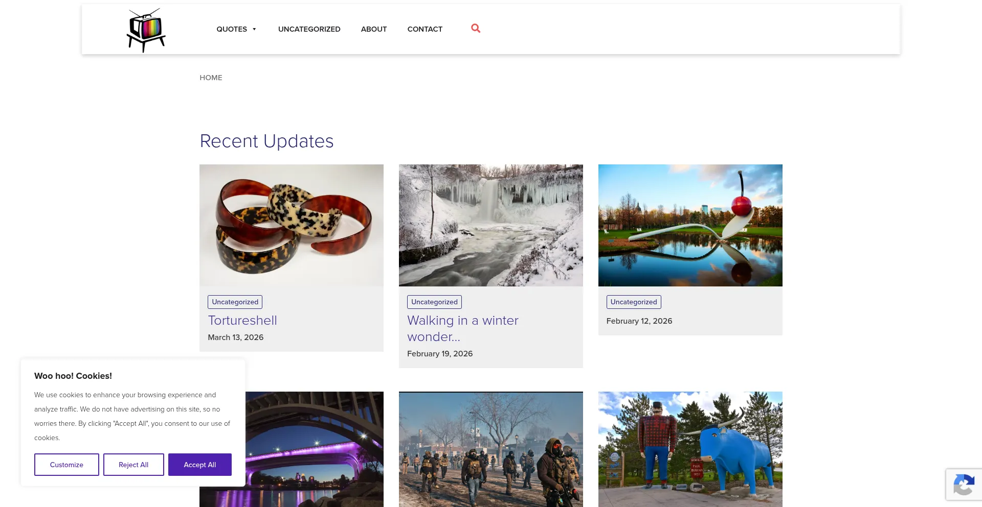Click the retro TV site logo
Viewport: 982px width, 507px height.
(146, 30)
